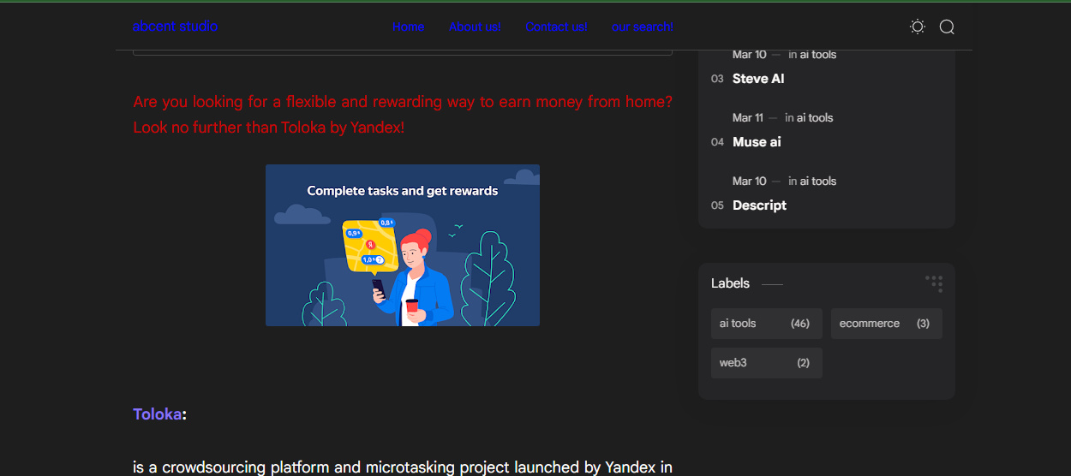Image resolution: width=1071 pixels, height=476 pixels.
Task: Open the Contact us! menu item
Action: [x=556, y=27]
